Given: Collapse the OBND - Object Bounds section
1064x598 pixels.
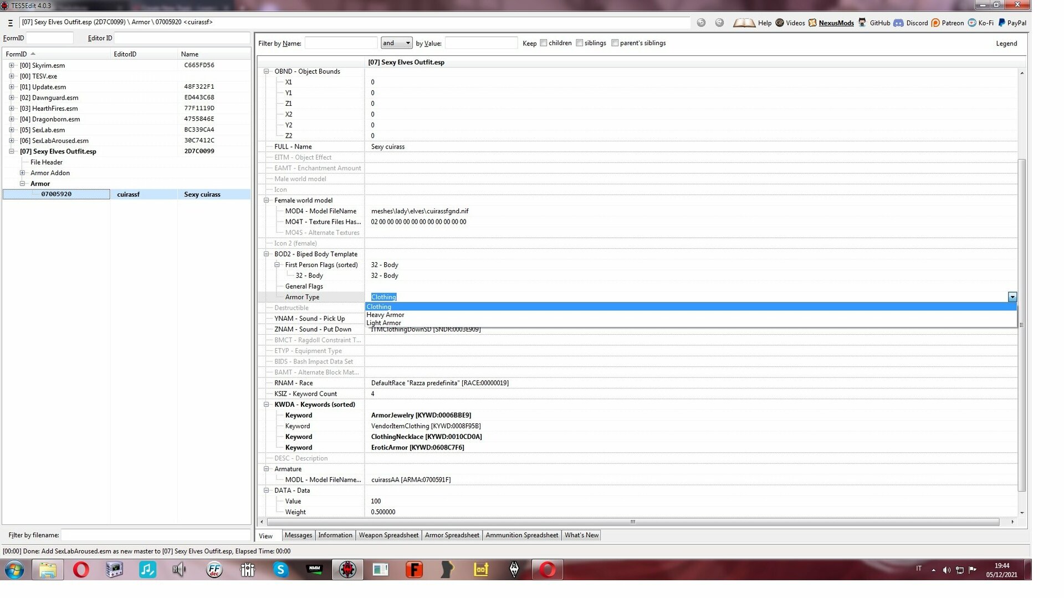Looking at the screenshot, I should tap(267, 71).
